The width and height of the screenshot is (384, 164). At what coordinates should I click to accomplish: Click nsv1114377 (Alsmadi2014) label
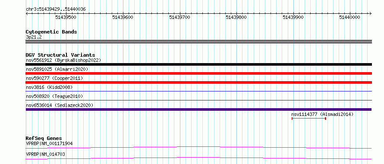(322, 114)
